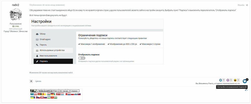This screenshot has width=251, height=104.
Task: Open the post share icon
Action: tap(247, 5)
